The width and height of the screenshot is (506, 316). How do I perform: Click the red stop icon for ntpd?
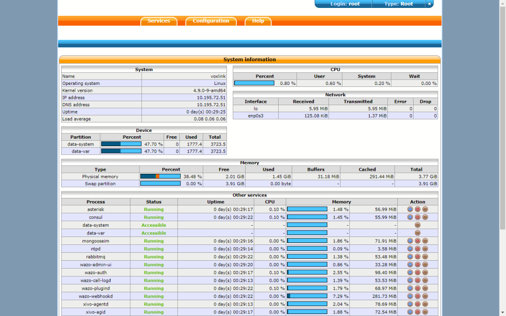[418, 249]
